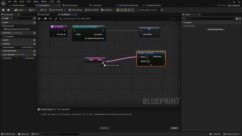Open Hide Unrelated options menu

[x=65, y=10]
